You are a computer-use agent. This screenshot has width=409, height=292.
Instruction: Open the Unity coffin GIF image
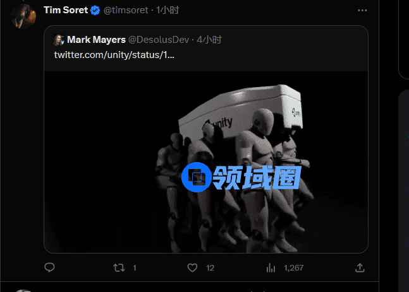pyautogui.click(x=206, y=162)
